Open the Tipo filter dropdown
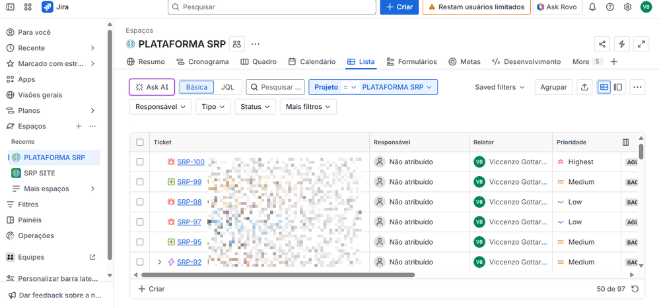 click(213, 107)
